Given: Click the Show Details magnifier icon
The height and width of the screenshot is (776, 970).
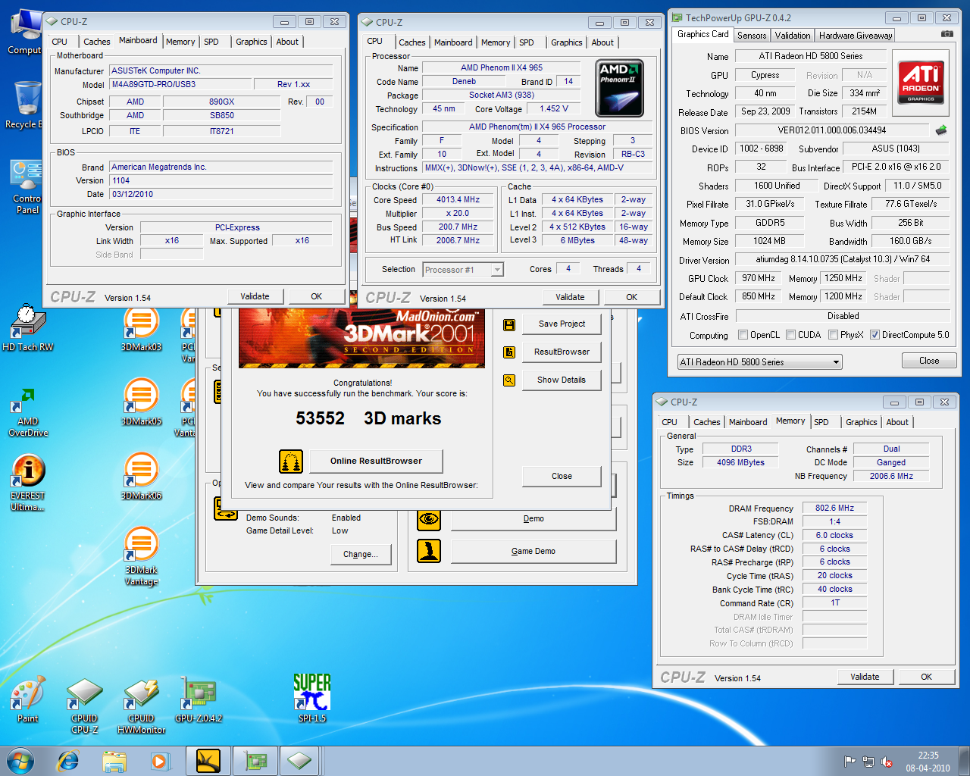Looking at the screenshot, I should click(509, 380).
